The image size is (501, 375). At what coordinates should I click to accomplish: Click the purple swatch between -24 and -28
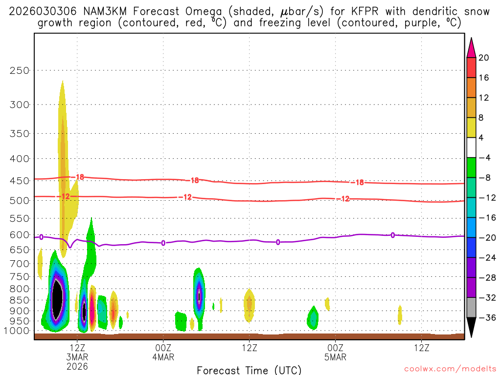(471, 268)
